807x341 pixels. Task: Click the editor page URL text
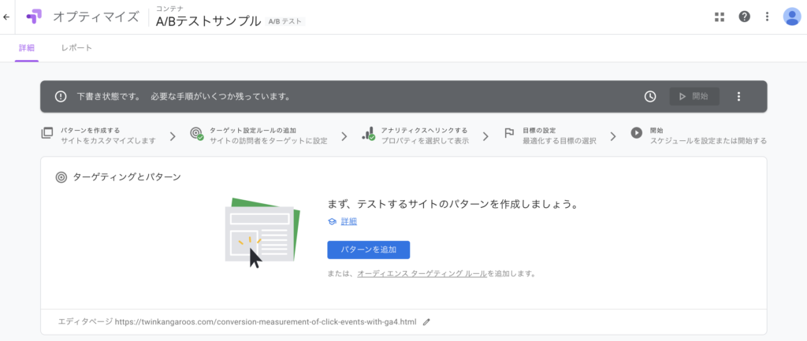coord(265,322)
